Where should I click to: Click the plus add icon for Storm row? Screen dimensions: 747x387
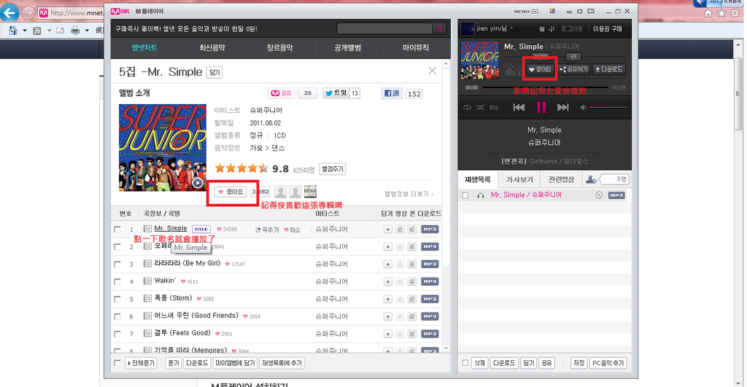pyautogui.click(x=388, y=299)
